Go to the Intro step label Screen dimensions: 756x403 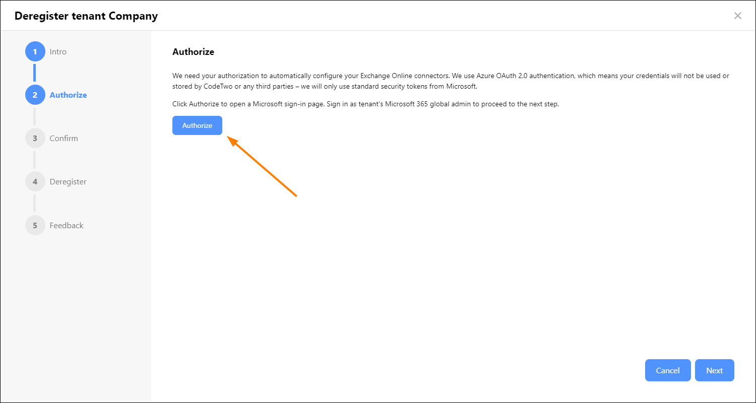point(58,51)
